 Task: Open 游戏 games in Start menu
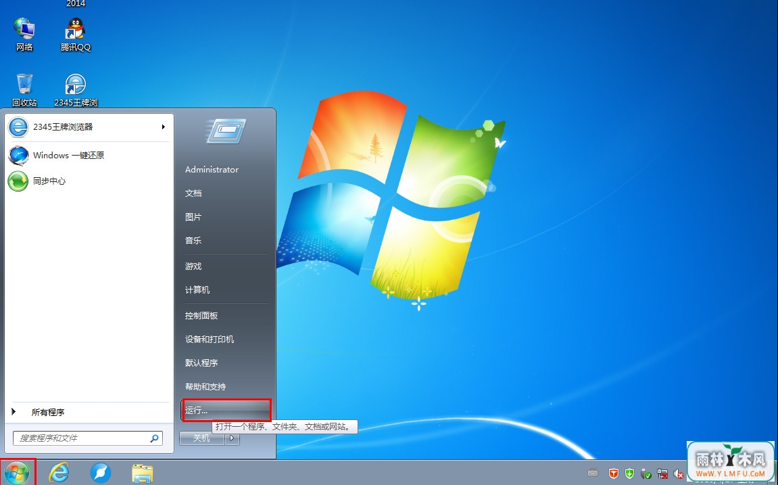click(x=193, y=267)
